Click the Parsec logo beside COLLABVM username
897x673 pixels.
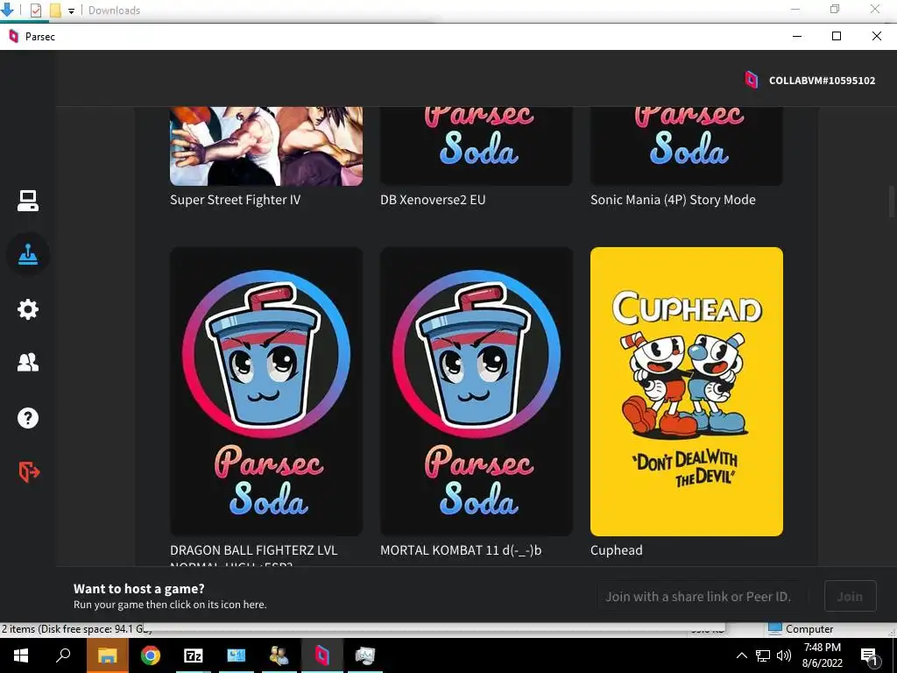[x=751, y=80]
